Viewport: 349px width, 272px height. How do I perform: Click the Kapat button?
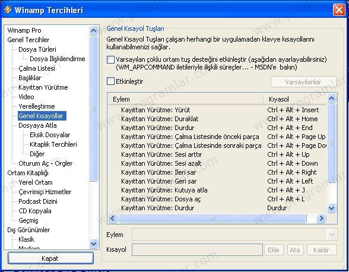point(50,258)
